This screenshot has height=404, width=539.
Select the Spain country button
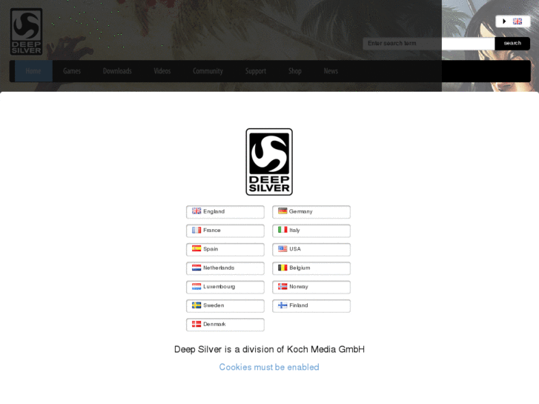point(225,249)
